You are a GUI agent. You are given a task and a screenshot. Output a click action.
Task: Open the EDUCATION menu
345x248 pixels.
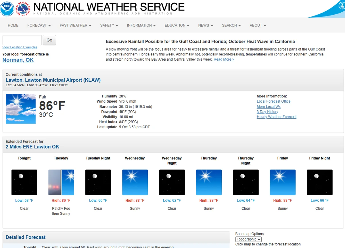[177, 25]
